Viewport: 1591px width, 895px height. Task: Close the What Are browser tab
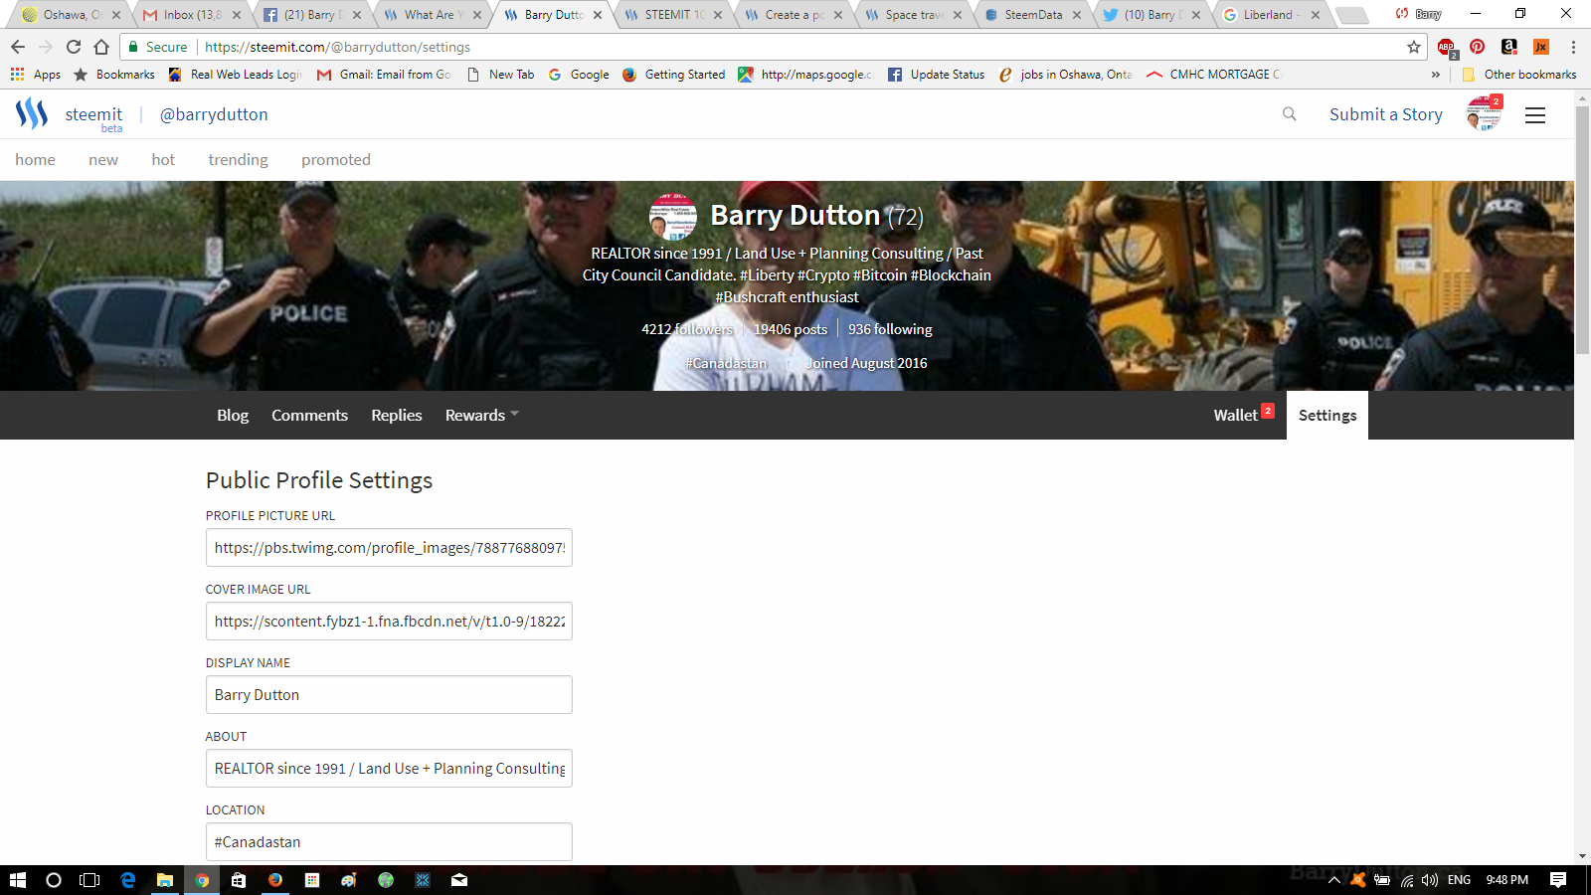coord(477,15)
